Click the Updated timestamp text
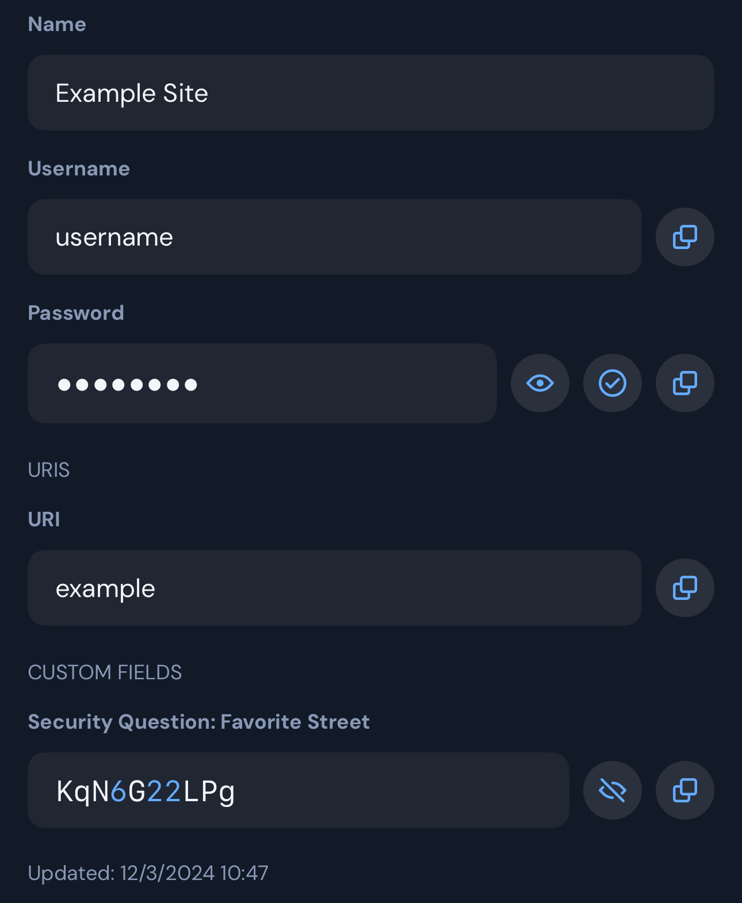This screenshot has height=903, width=742. coord(148,873)
